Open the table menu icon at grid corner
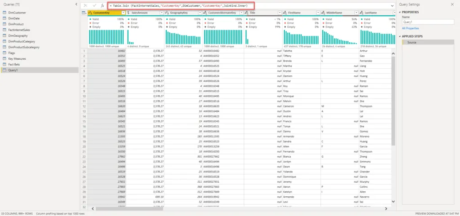Viewport: 460px width, 216px height. (x=84, y=13)
